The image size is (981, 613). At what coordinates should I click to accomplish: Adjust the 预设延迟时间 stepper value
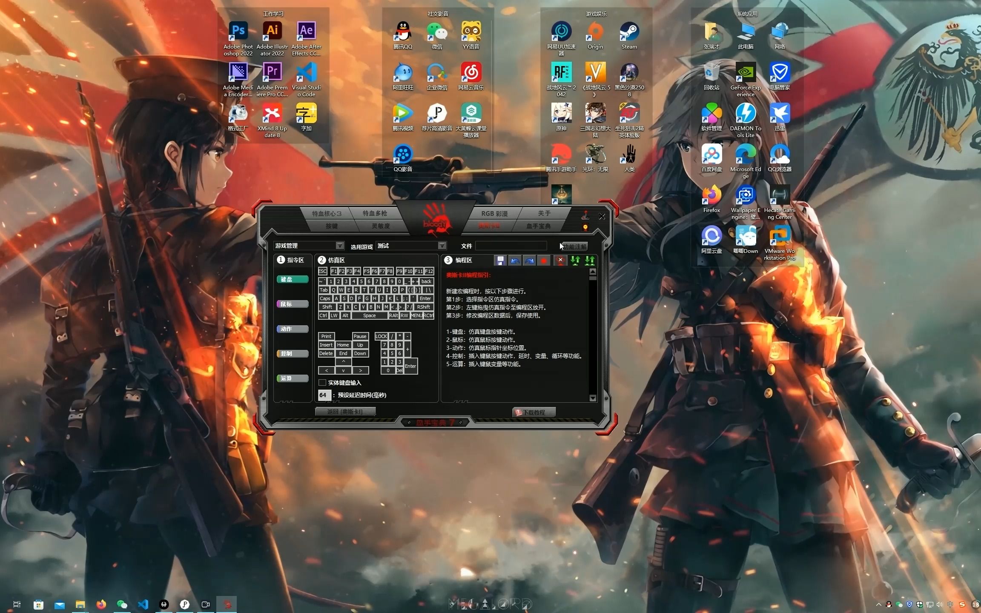[323, 395]
